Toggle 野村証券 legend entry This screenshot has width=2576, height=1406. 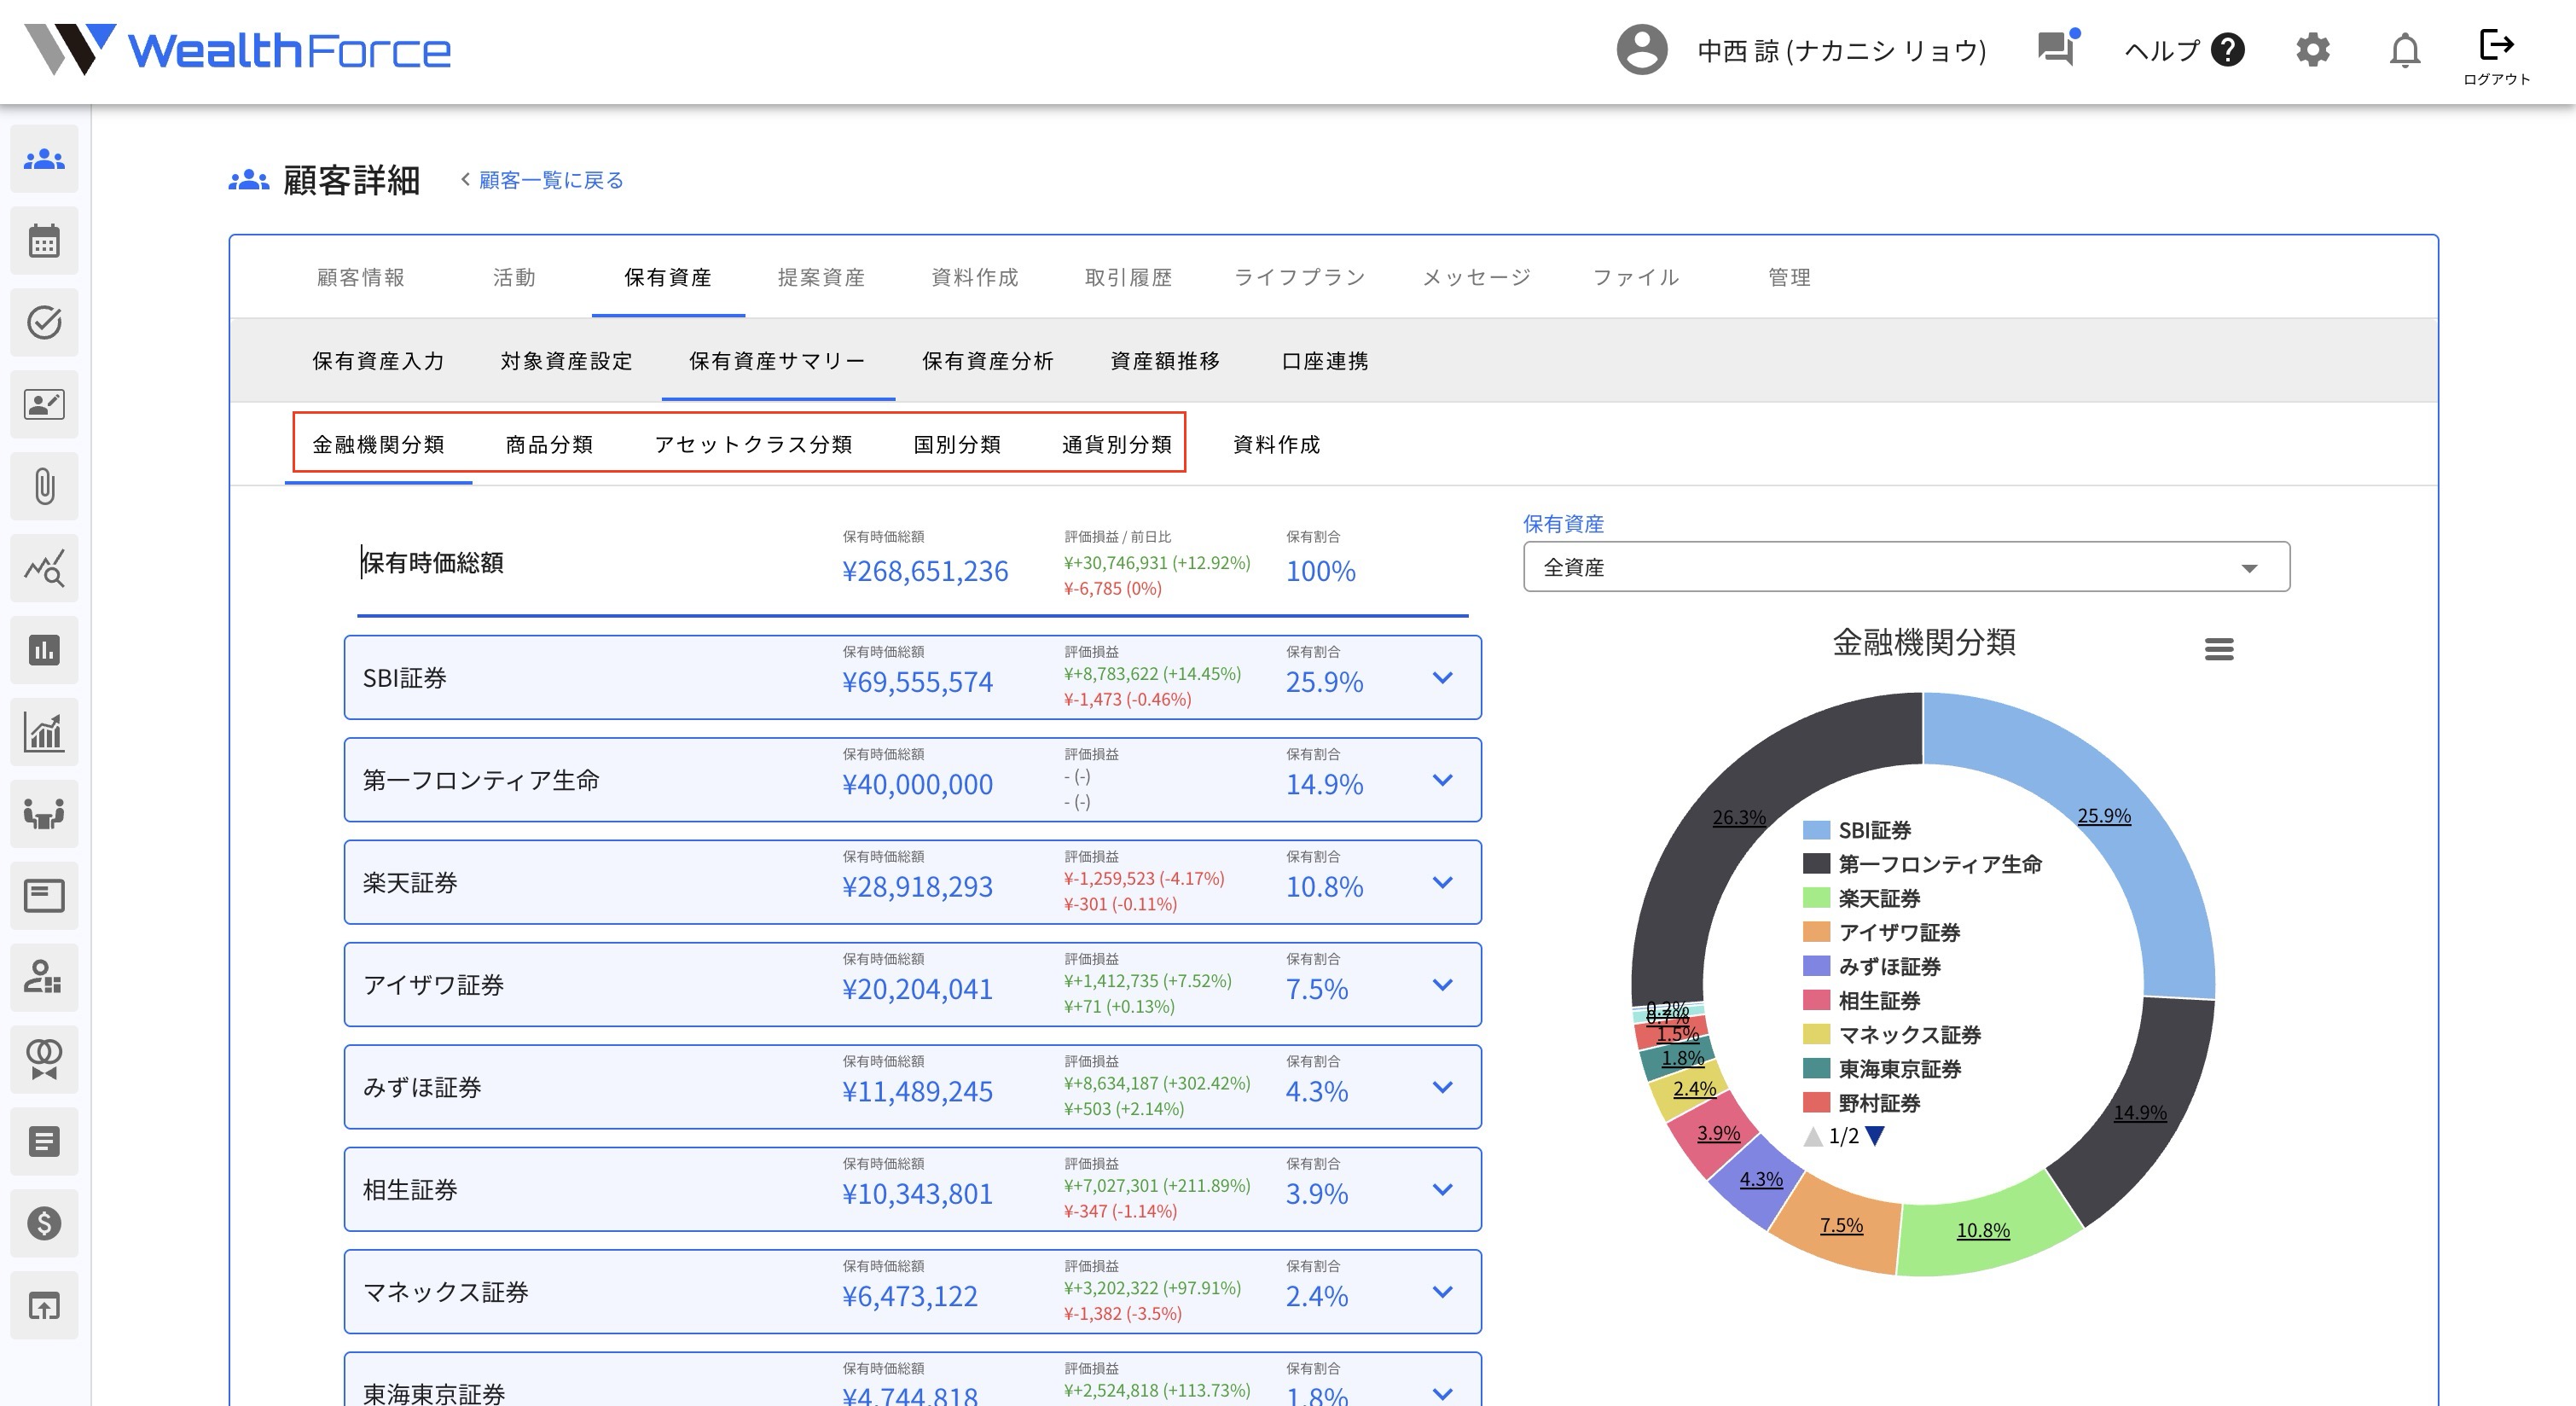click(x=1861, y=1103)
